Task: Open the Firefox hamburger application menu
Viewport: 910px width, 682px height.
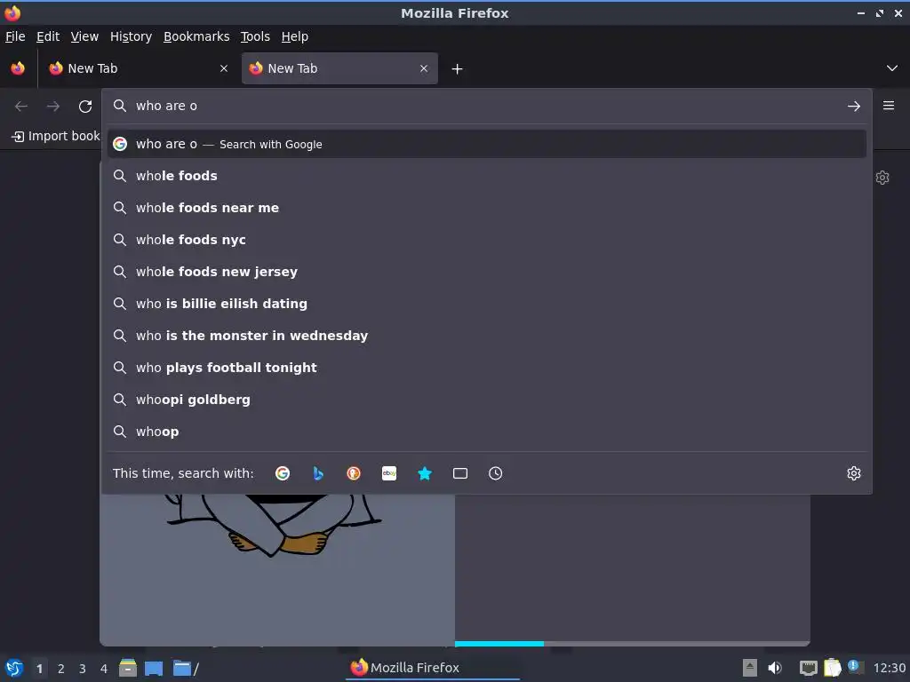Action: point(889,106)
